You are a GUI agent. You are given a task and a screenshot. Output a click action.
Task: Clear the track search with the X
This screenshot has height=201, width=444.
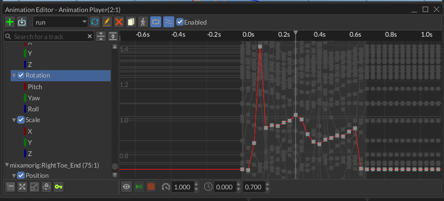pos(90,37)
